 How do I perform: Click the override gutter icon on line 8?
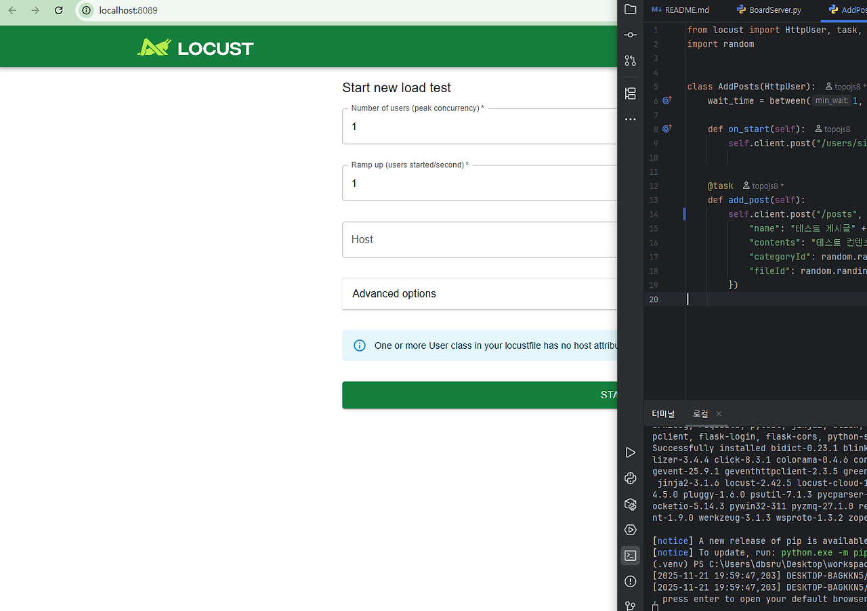click(x=667, y=129)
